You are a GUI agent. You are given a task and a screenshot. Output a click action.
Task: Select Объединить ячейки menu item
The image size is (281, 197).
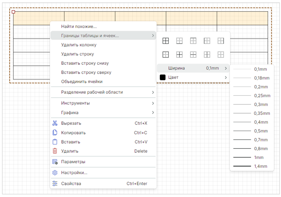[82, 82]
